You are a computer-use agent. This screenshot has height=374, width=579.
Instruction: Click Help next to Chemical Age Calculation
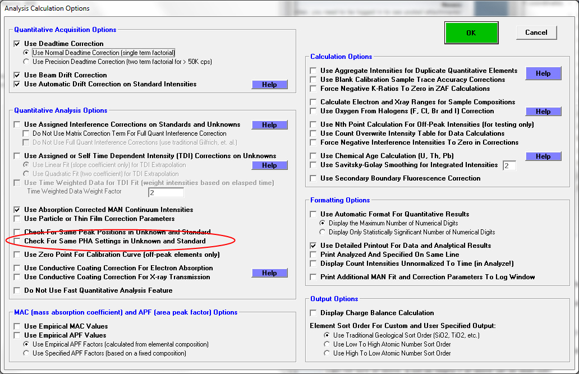point(543,156)
